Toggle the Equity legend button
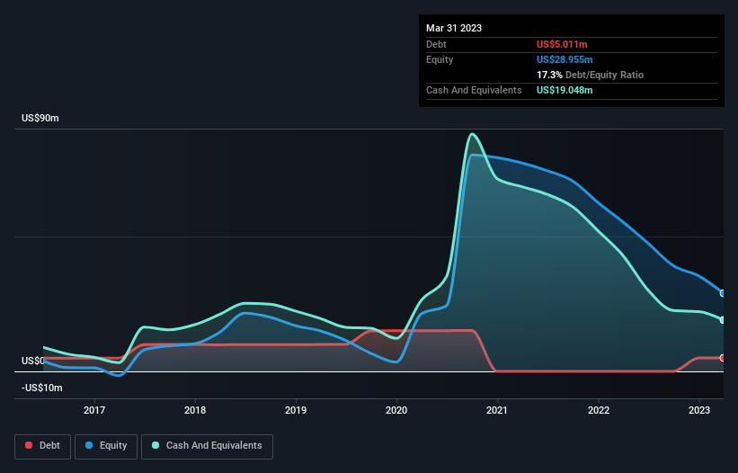Image resolution: width=738 pixels, height=473 pixels. [106, 446]
